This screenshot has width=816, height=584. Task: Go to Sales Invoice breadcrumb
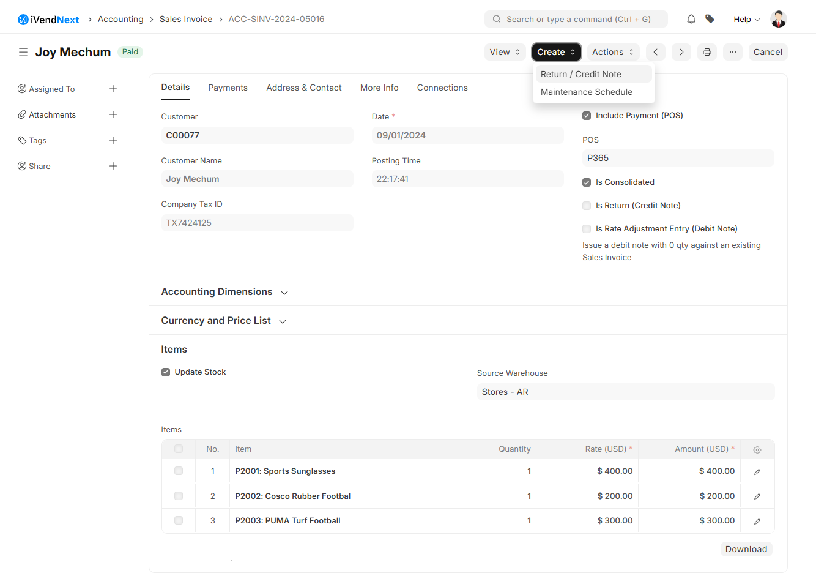(186, 19)
